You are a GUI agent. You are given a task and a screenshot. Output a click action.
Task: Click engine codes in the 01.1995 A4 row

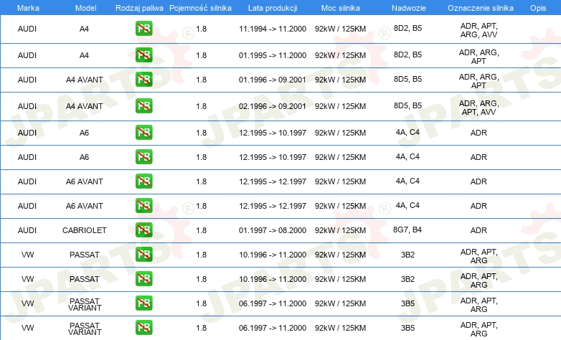coord(478,57)
